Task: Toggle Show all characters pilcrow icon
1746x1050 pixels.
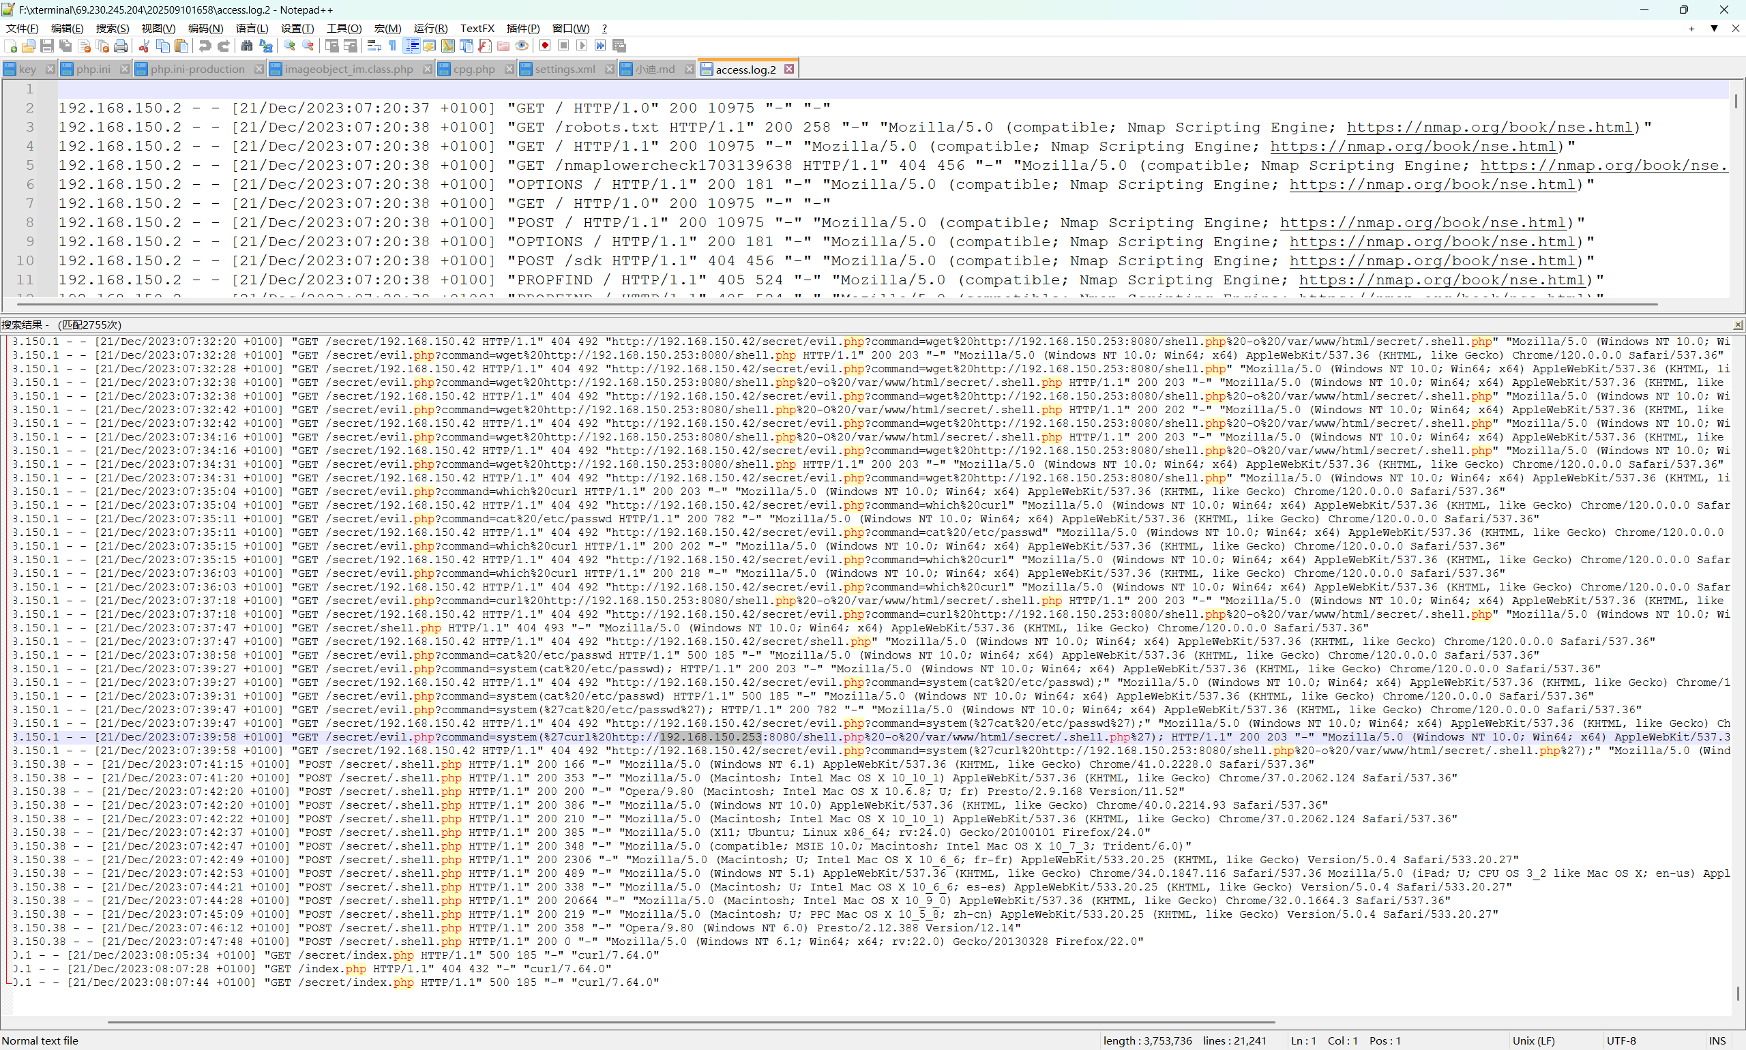Action: 393,46
